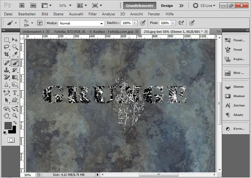The width and height of the screenshot is (251, 178).
Task: Launch Mini Bridge from top bar
Action: (x=33, y=6)
